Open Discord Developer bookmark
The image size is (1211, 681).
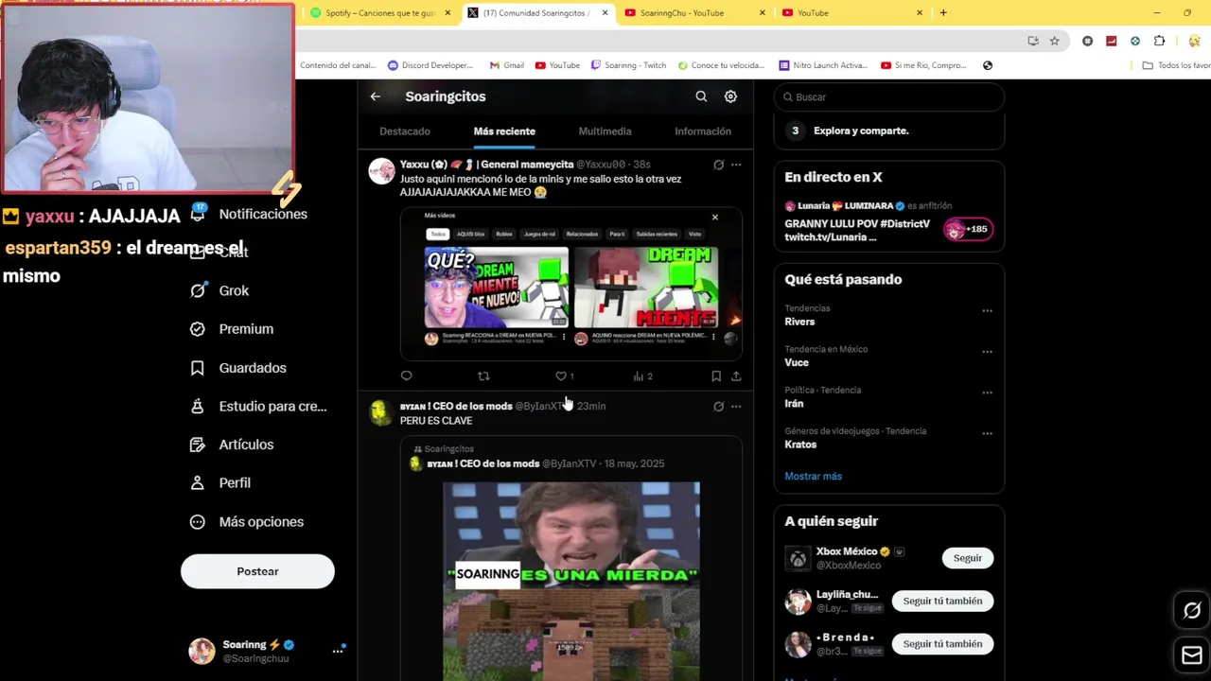click(x=430, y=65)
